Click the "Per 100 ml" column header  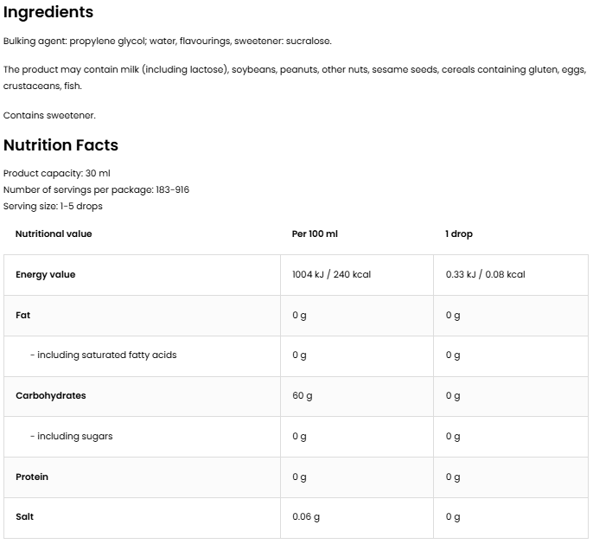tap(315, 234)
